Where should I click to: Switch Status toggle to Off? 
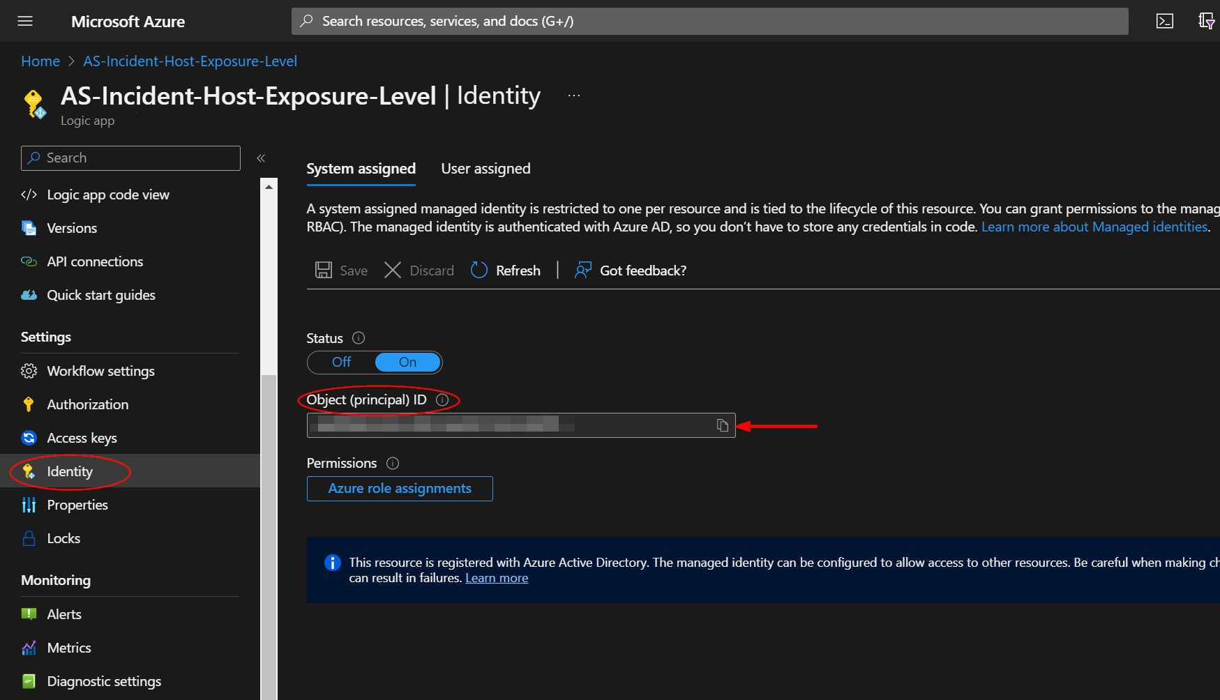coord(342,362)
